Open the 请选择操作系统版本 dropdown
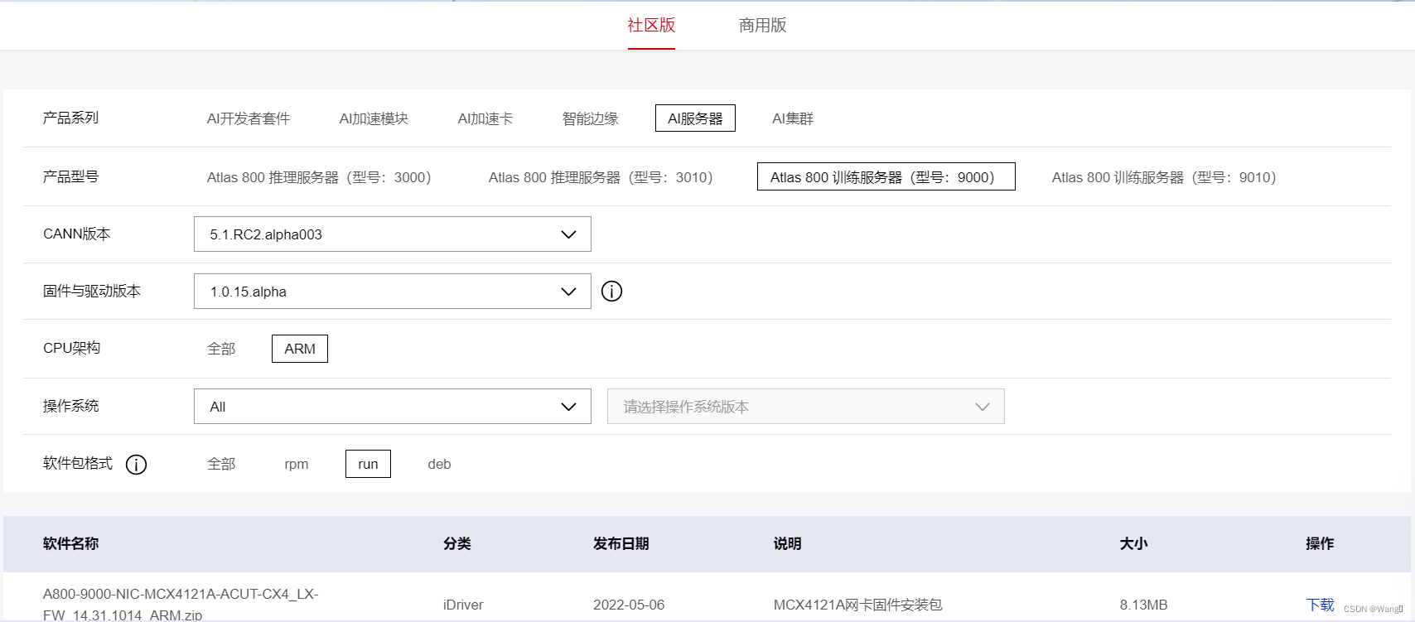This screenshot has width=1415, height=622. pyautogui.click(x=806, y=407)
